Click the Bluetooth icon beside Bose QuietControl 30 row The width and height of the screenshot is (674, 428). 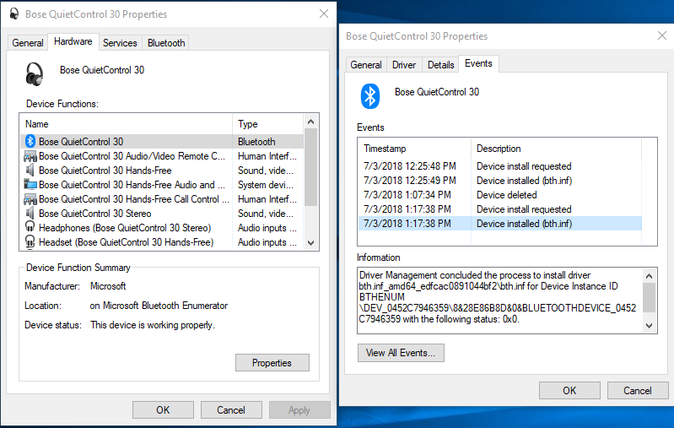click(x=30, y=141)
